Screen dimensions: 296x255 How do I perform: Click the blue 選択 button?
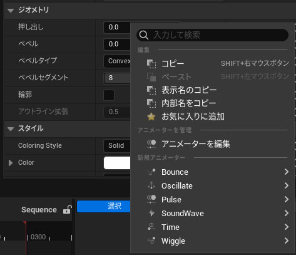click(x=104, y=206)
